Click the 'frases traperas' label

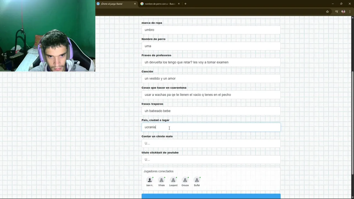tap(152, 104)
